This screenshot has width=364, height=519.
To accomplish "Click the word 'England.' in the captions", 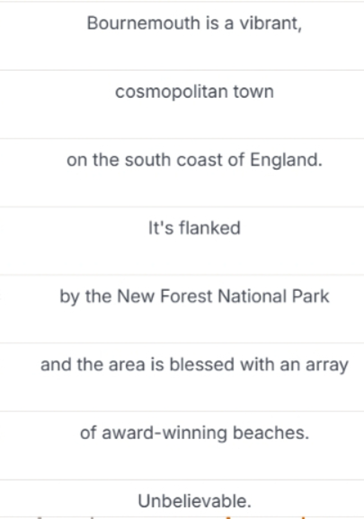I will point(286,162).
